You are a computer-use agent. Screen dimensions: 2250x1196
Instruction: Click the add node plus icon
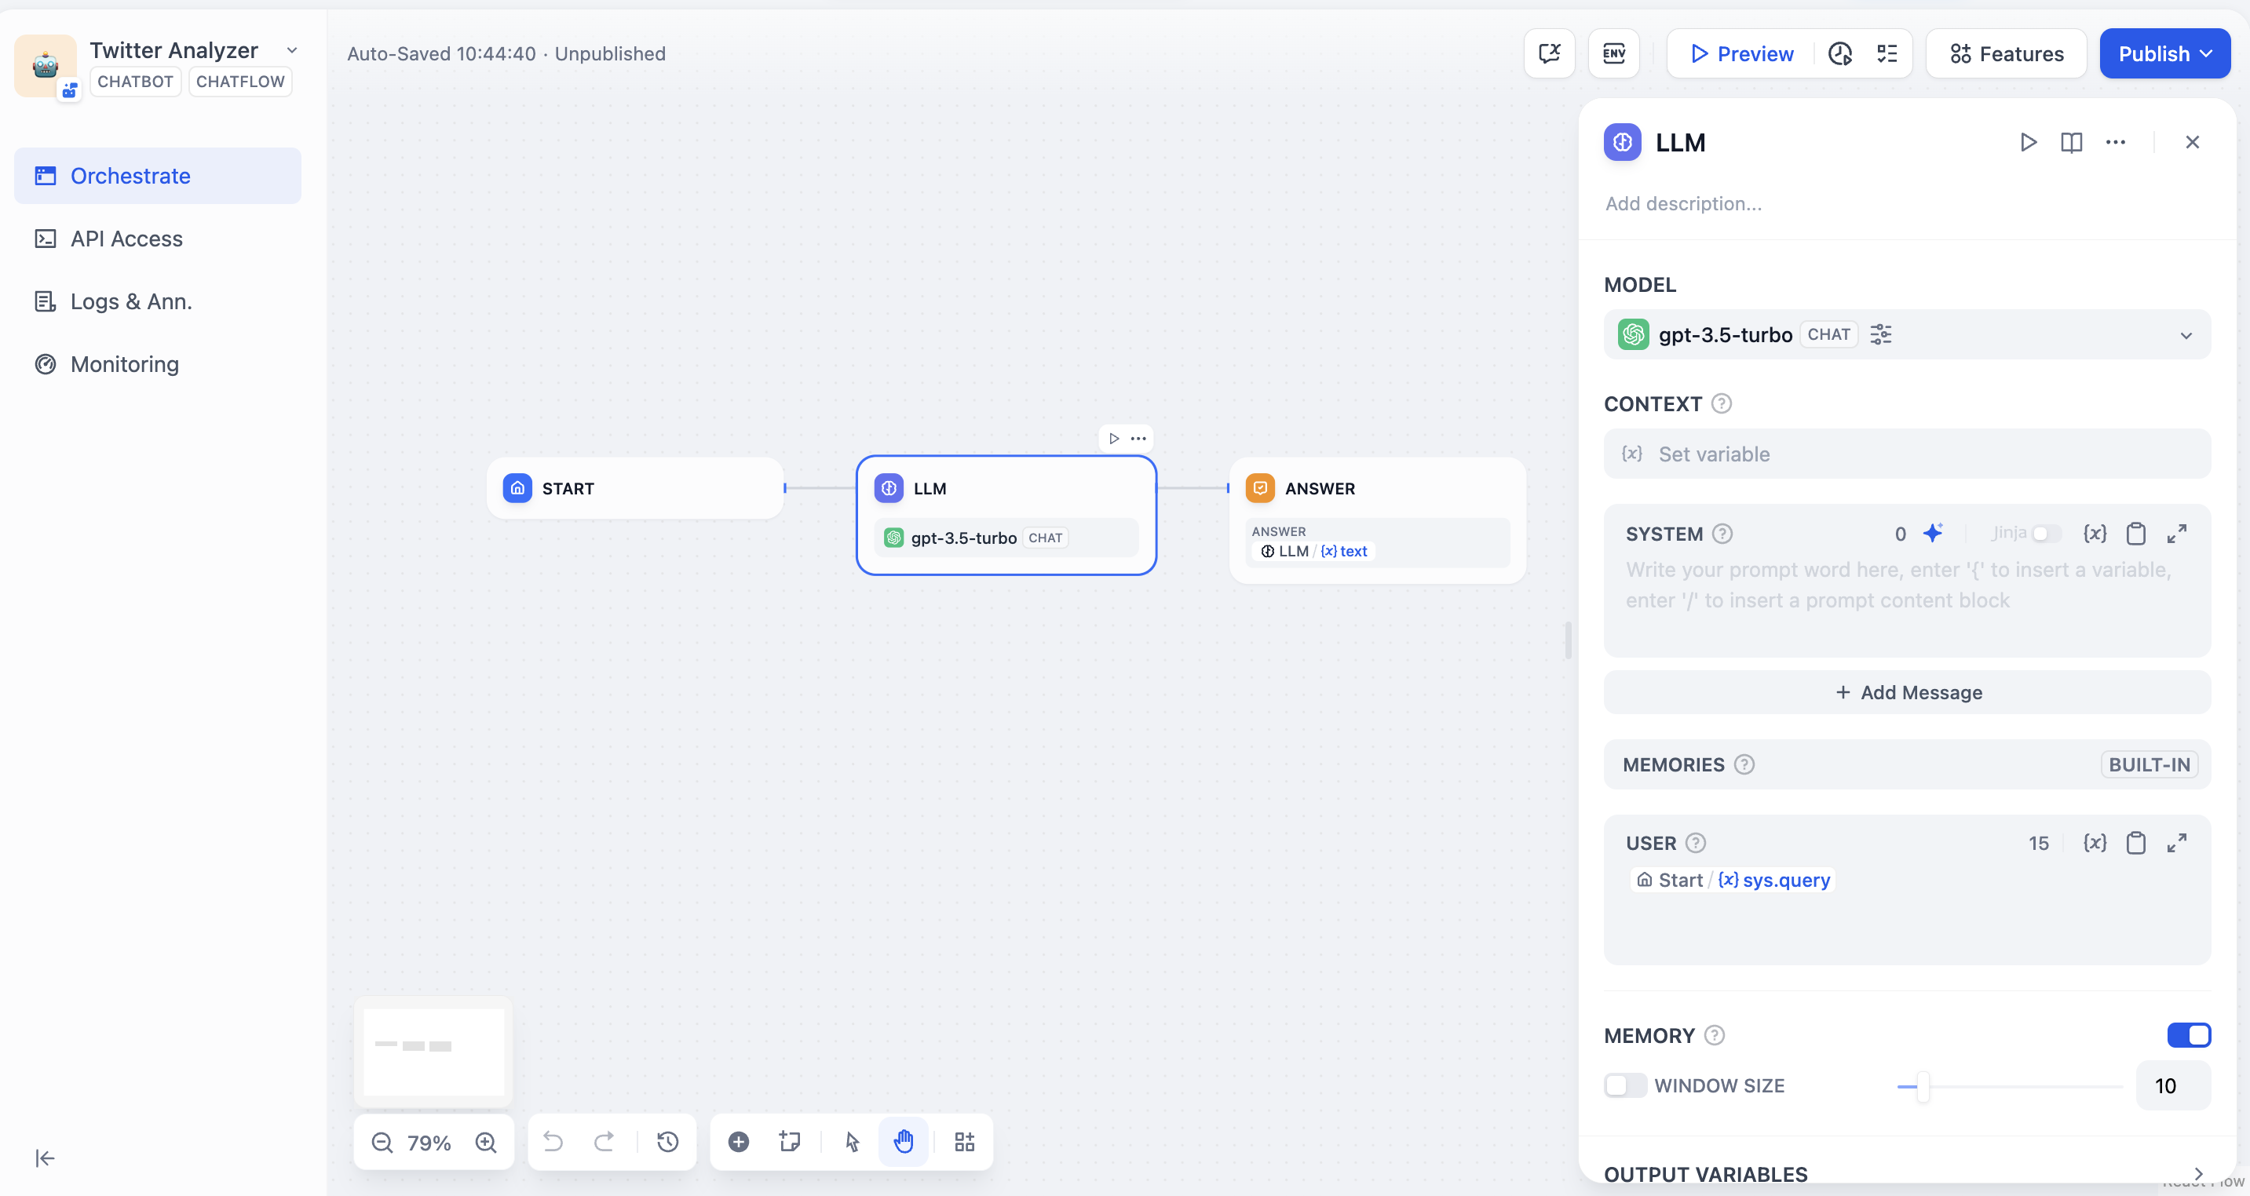738,1142
